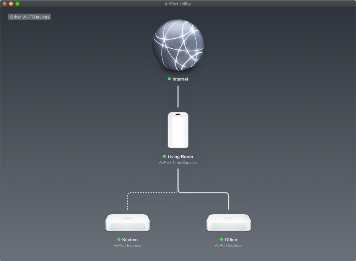Image resolution: width=356 pixels, height=261 pixels.
Task: Click the connection line between Internet and Living Room
Action: [178, 96]
